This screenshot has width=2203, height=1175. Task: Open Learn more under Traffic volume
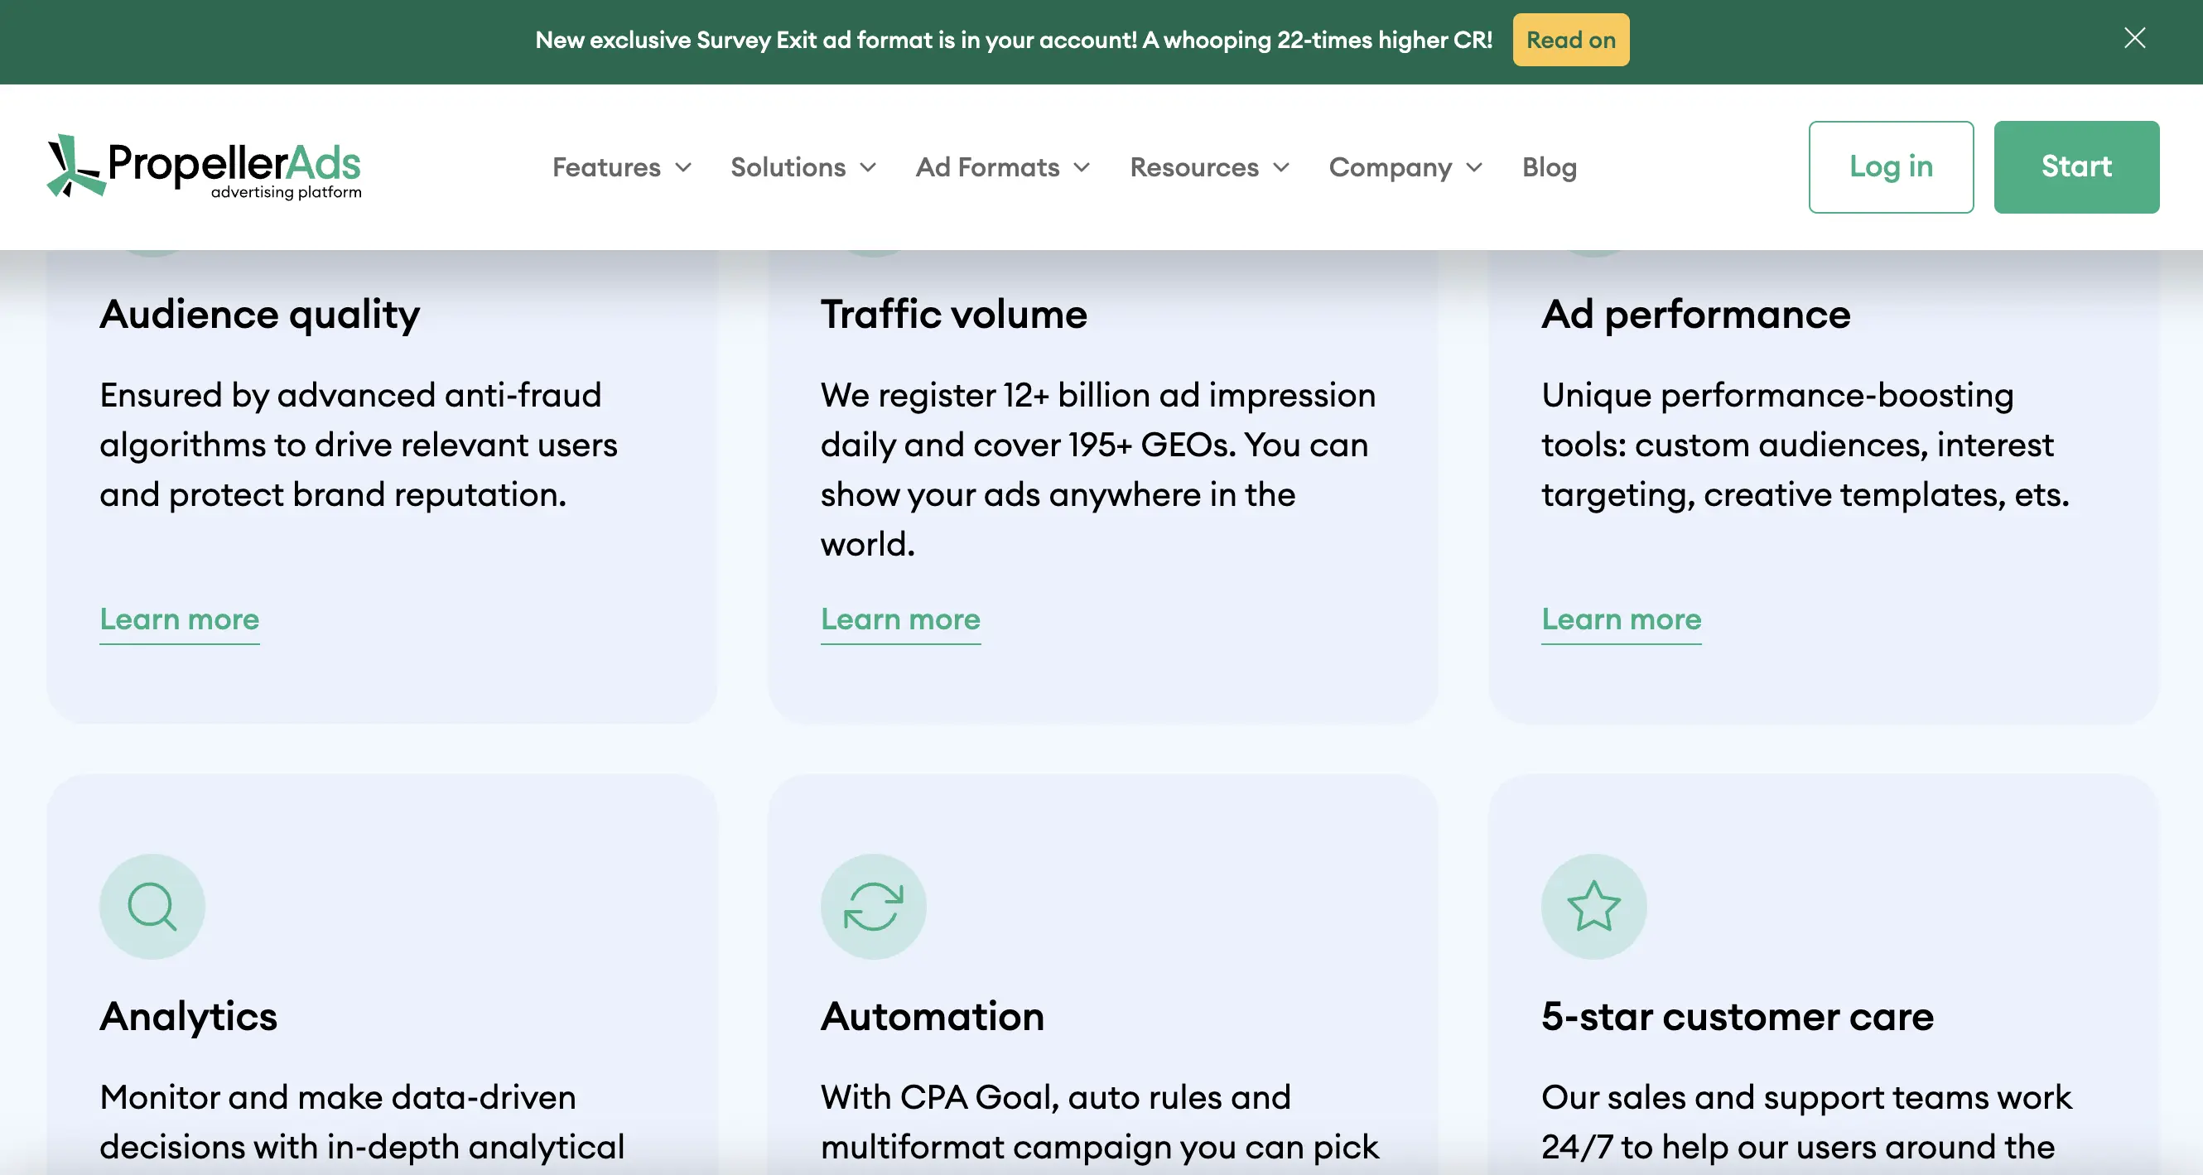click(900, 619)
